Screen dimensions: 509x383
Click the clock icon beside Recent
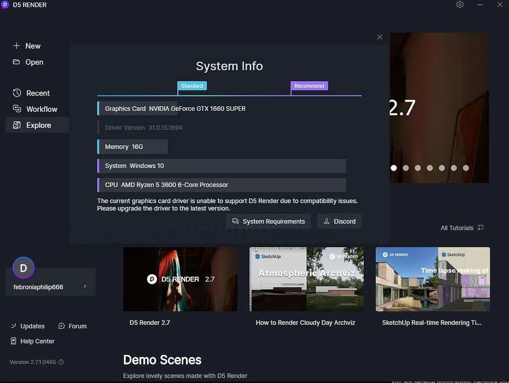tap(17, 93)
